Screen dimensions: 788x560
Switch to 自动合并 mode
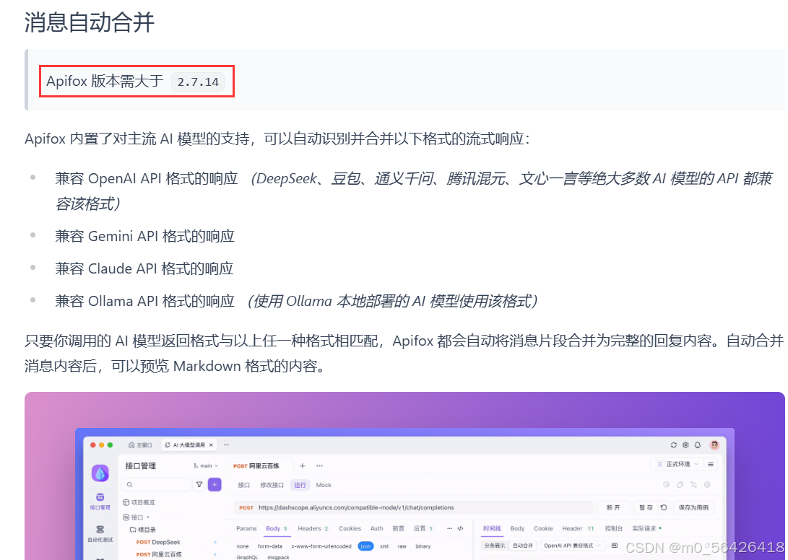point(523,546)
